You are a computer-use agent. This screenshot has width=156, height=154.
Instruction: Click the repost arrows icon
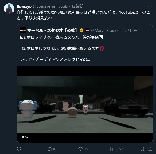click(x=50, y=149)
